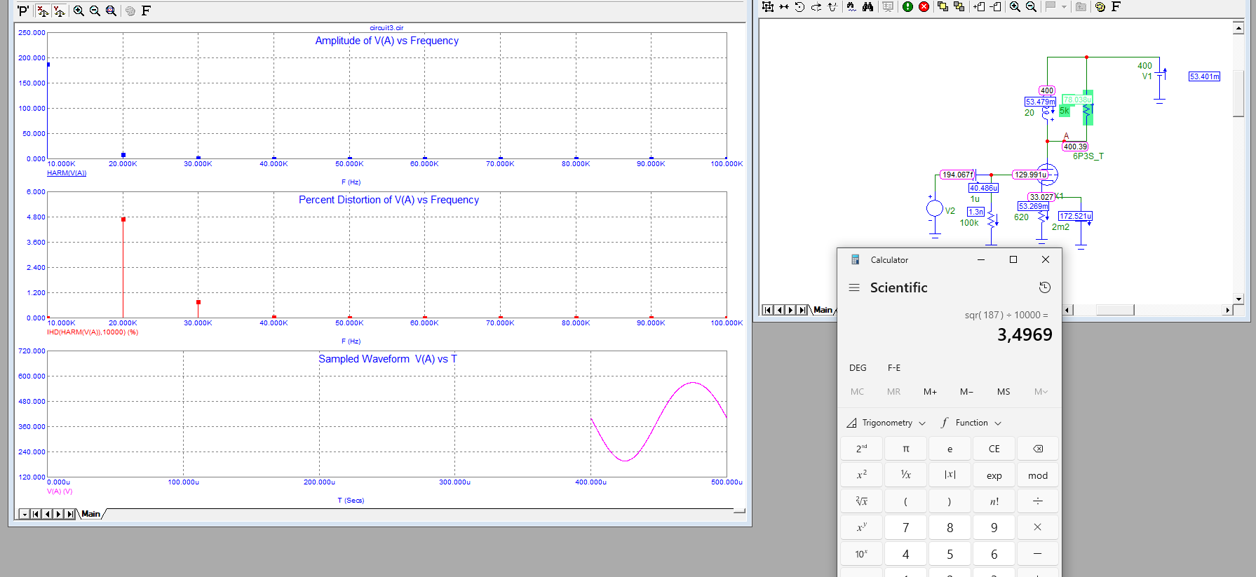Click the mod key in Calculator
This screenshot has width=1256, height=577.
1038,475
